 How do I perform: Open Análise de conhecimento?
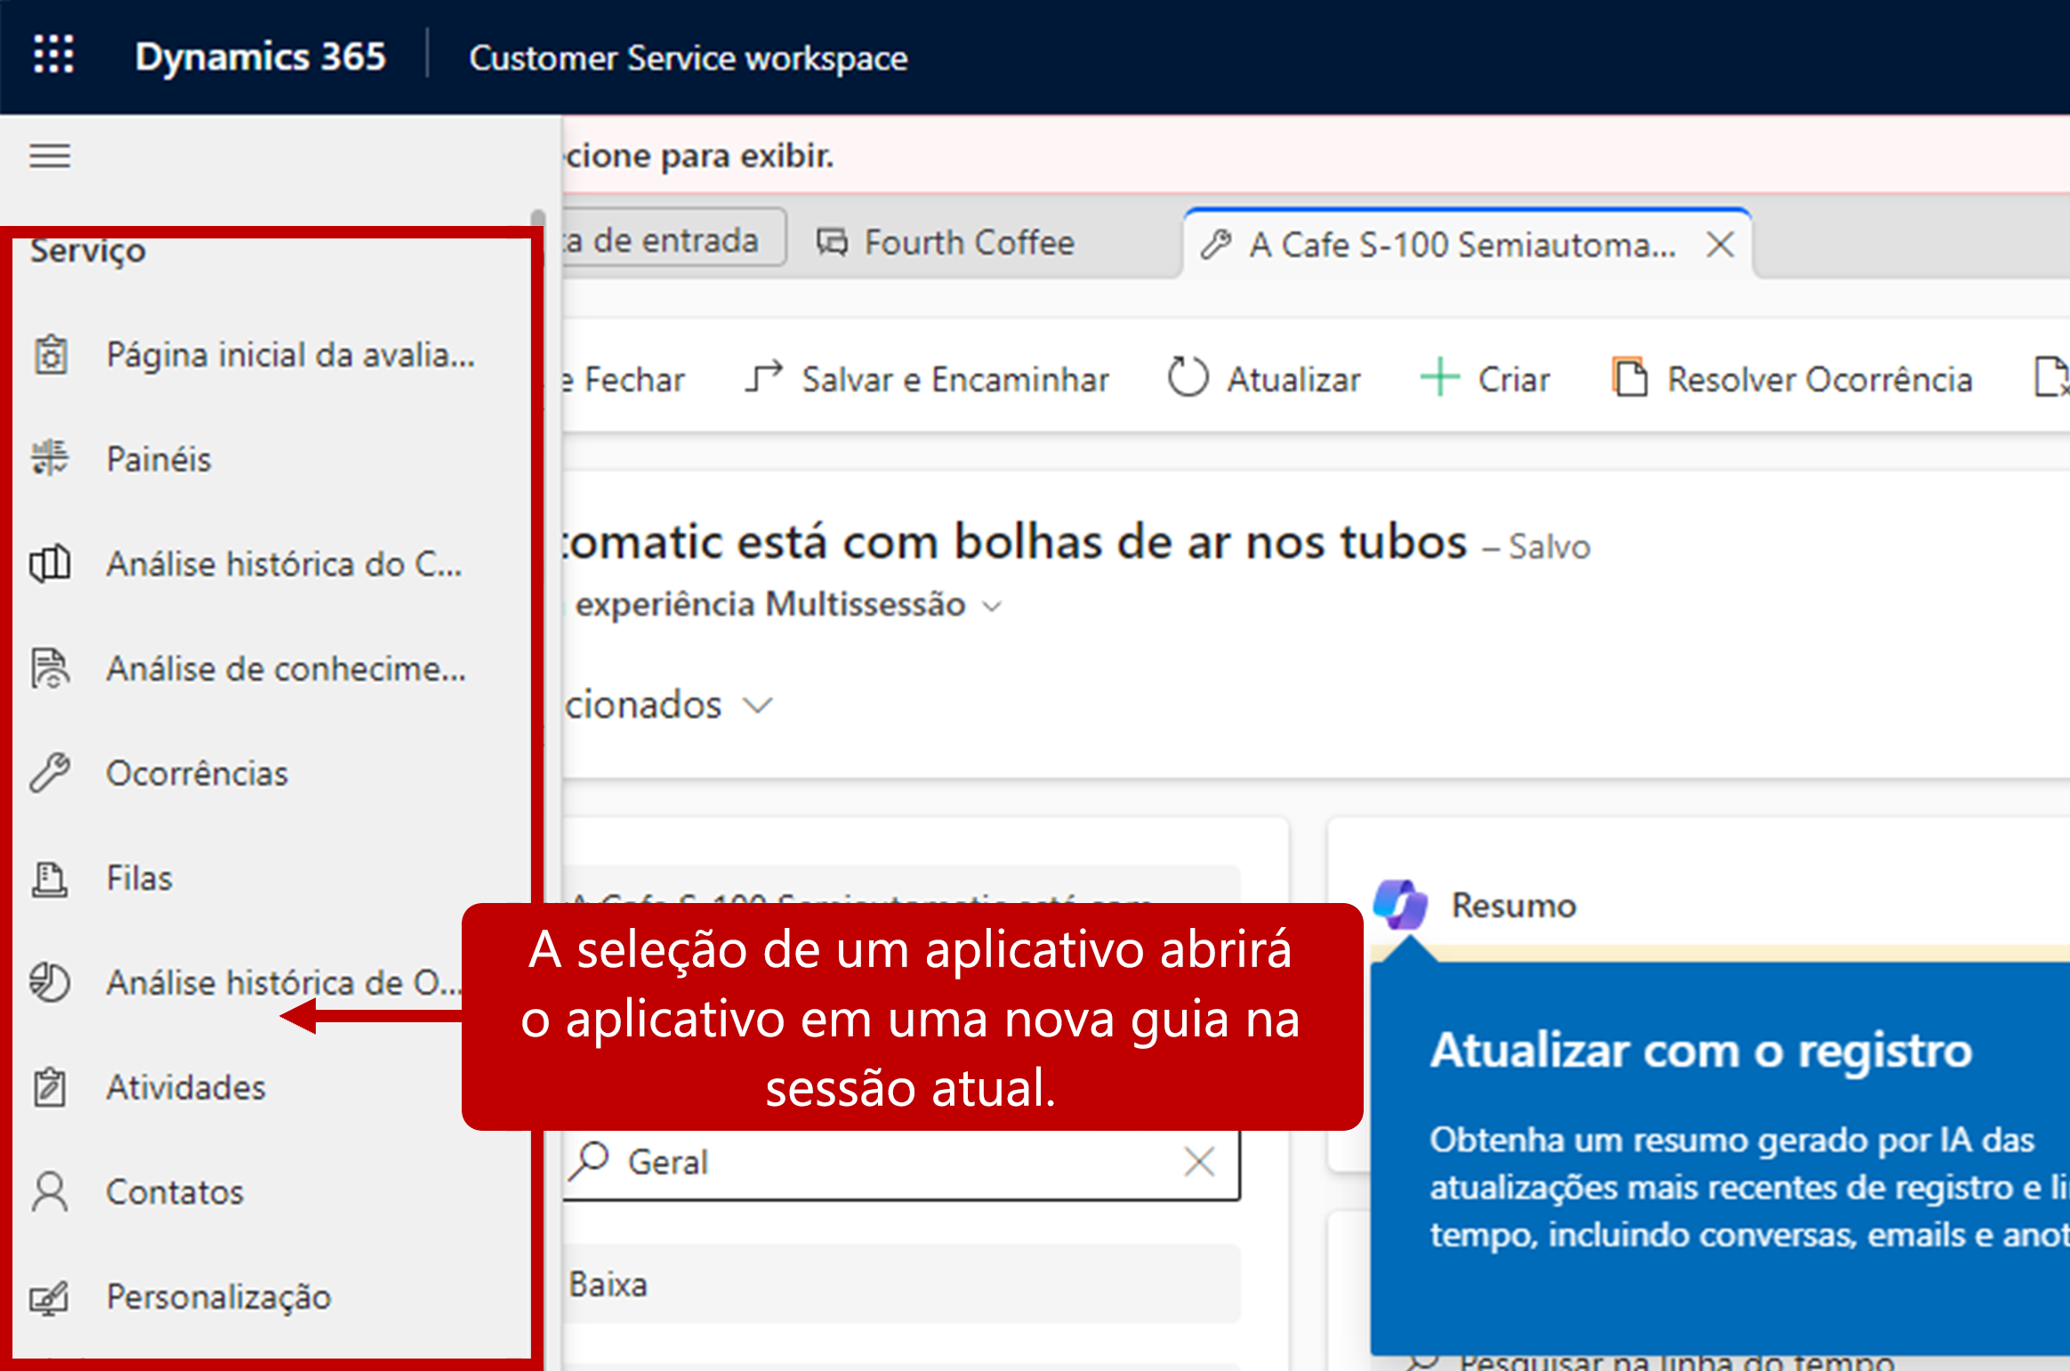point(283,668)
